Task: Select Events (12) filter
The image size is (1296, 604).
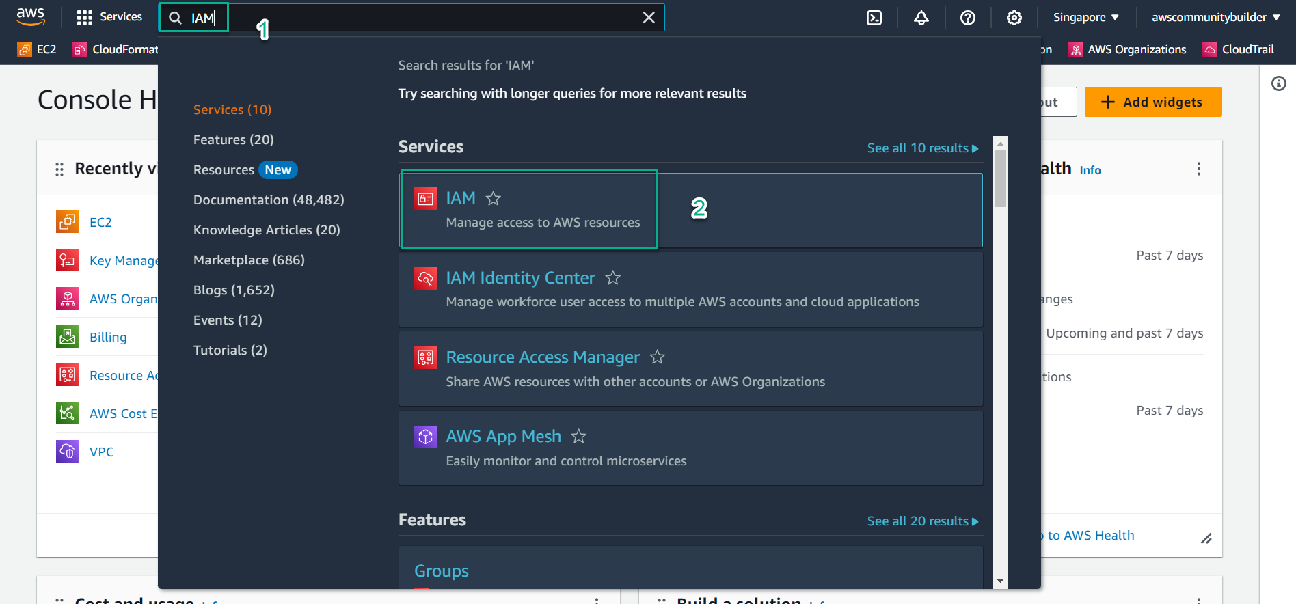Action: (228, 320)
